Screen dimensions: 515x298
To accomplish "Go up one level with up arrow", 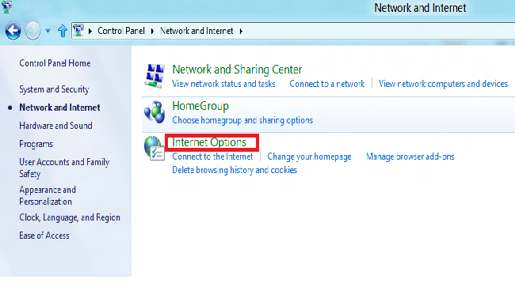I will [x=63, y=31].
